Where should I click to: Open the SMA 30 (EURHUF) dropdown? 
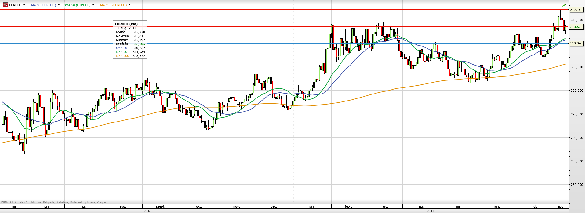(x=59, y=5)
